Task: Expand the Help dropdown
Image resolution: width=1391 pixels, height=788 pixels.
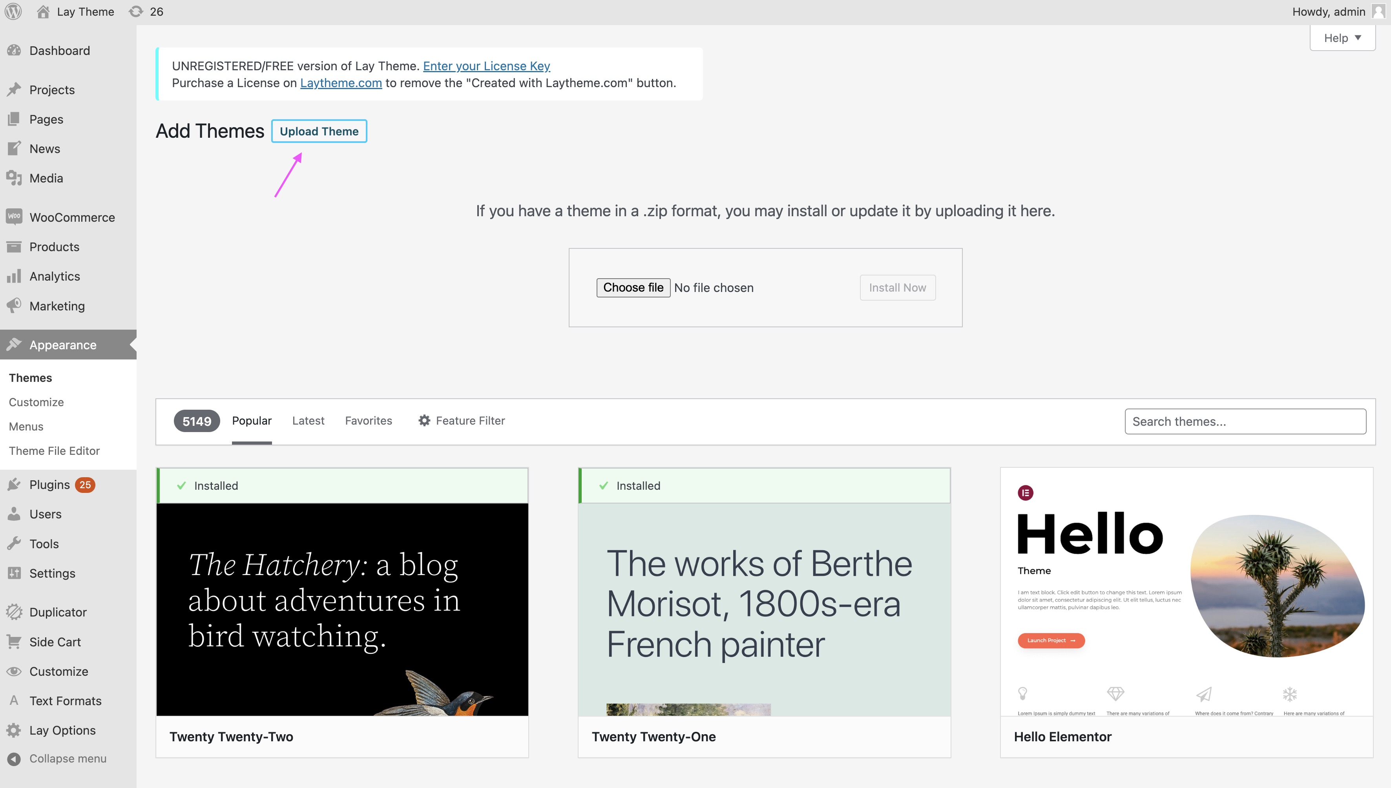Action: pyautogui.click(x=1342, y=38)
